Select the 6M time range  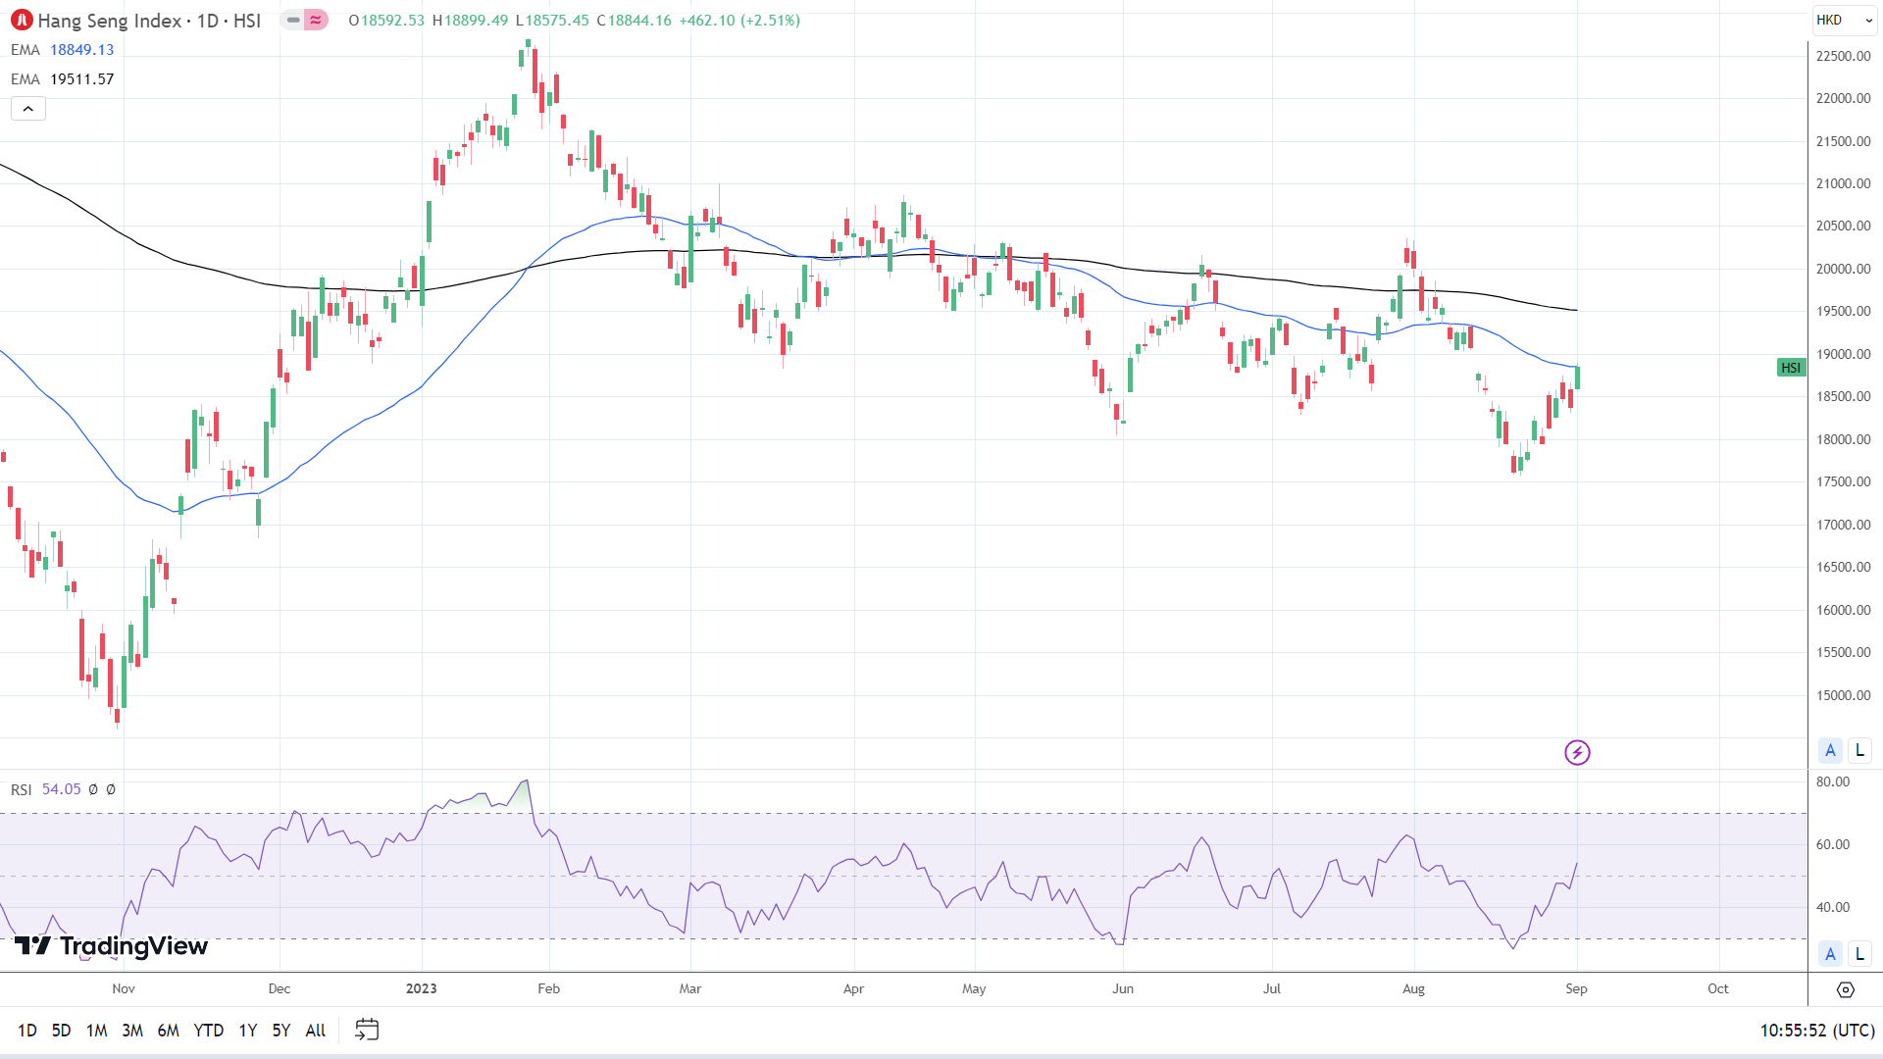click(169, 1031)
